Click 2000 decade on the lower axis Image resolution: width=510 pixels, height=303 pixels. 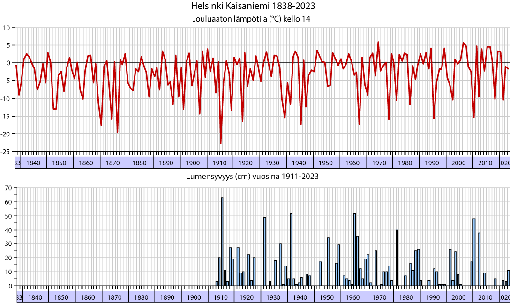point(459,297)
